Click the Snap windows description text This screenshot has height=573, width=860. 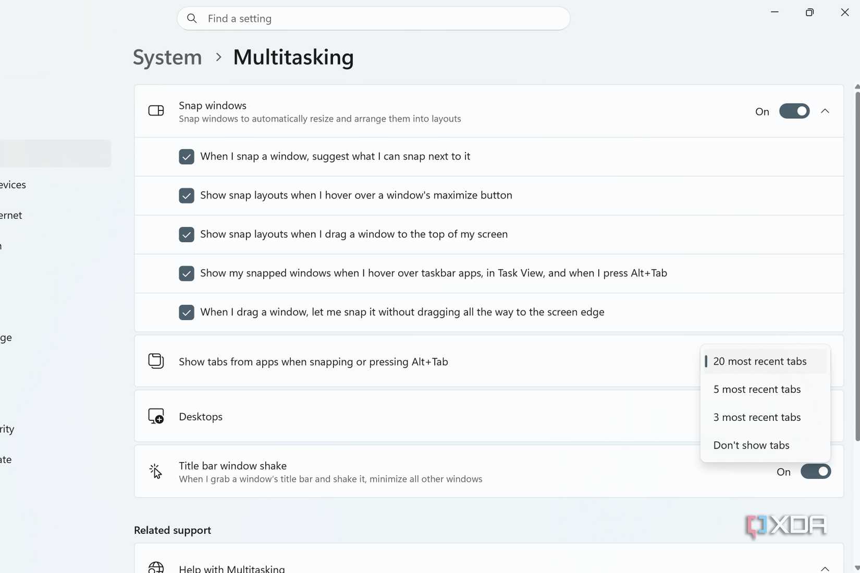[x=320, y=119]
